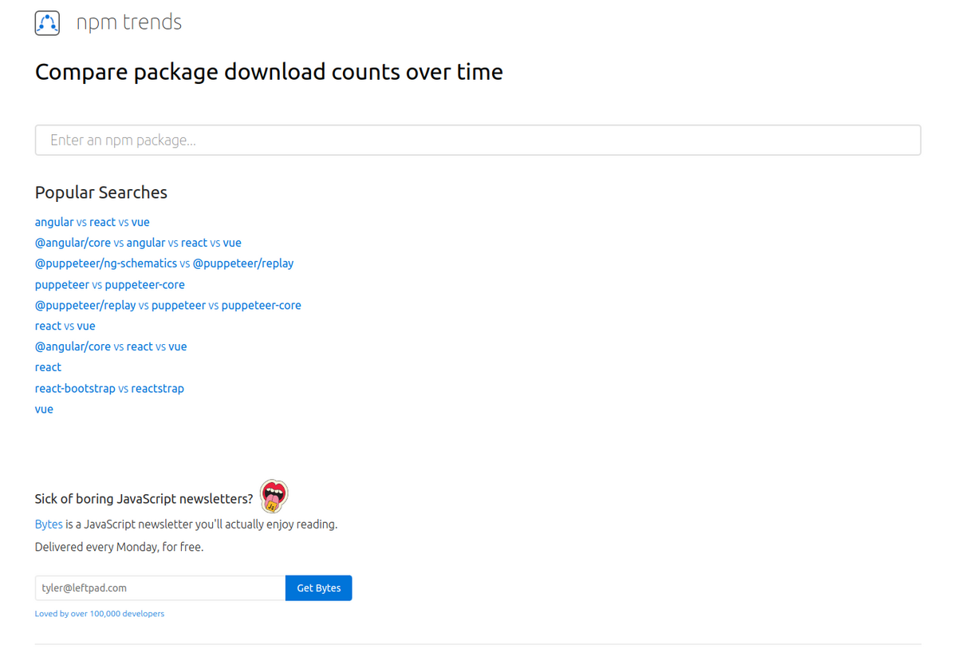Follow the 'Bytes' newsletter link

[49, 524]
